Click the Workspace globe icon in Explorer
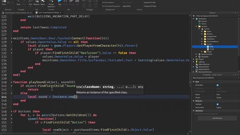 [196, 19]
